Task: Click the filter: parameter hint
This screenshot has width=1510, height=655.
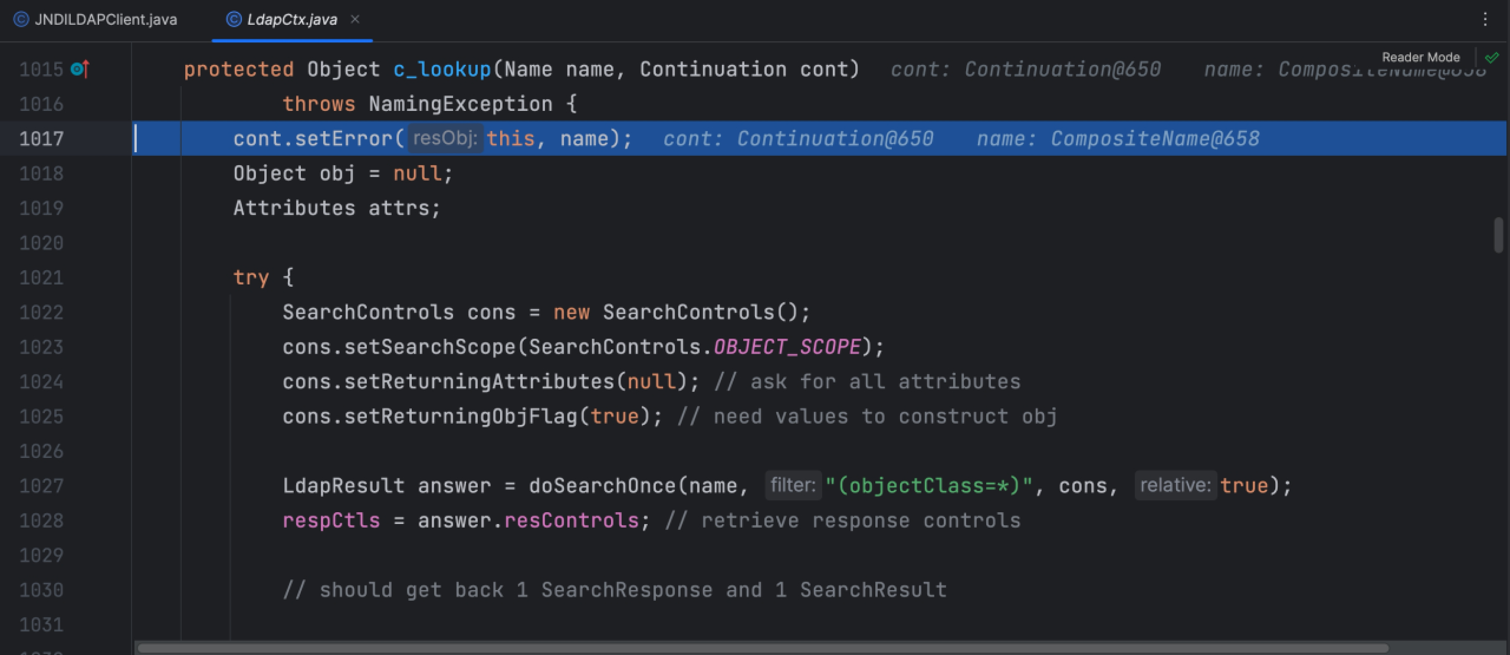Action: click(x=793, y=485)
